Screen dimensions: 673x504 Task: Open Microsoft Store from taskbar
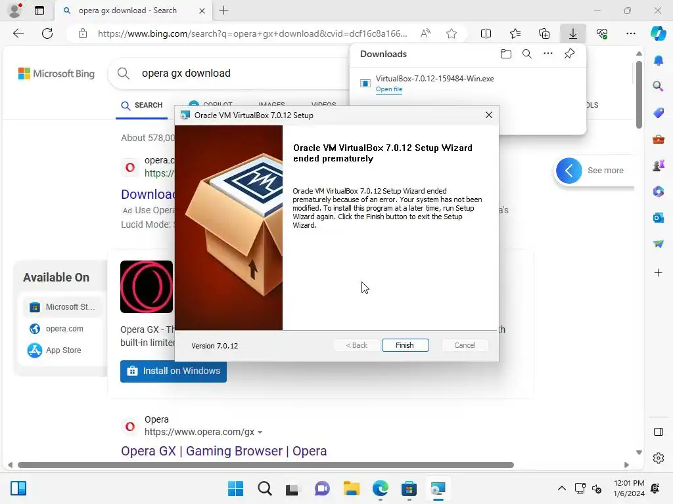coord(409,488)
